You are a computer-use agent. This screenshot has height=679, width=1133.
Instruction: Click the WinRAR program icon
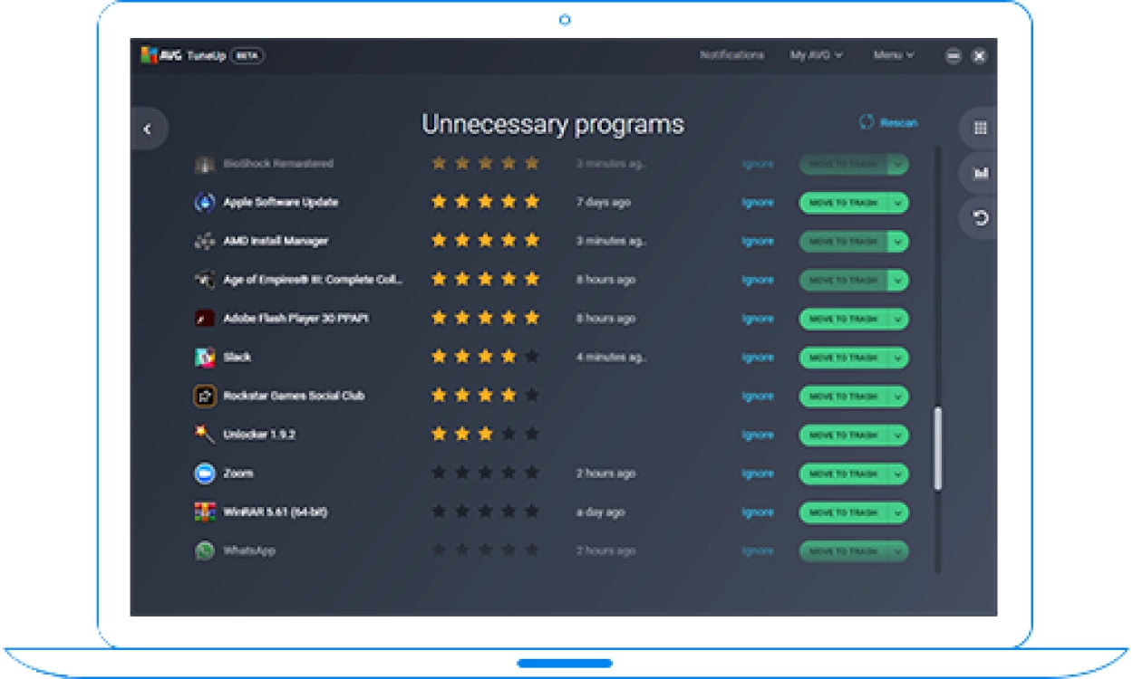tap(205, 512)
